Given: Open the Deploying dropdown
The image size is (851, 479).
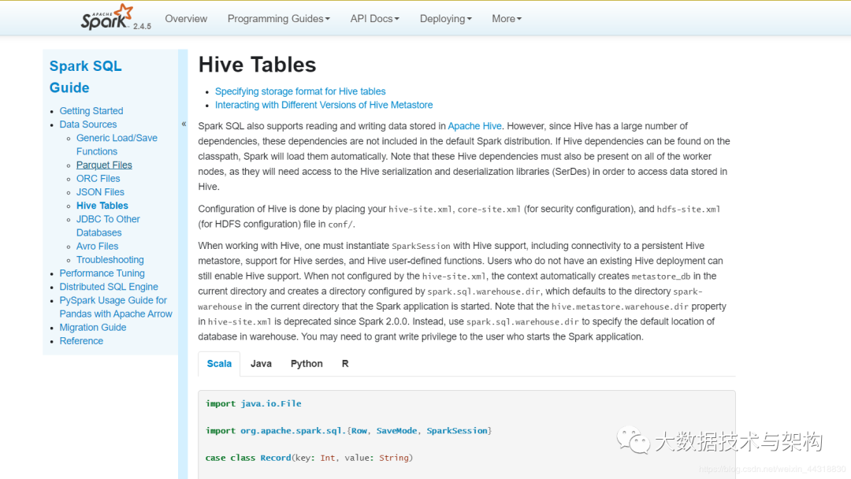Looking at the screenshot, I should pyautogui.click(x=445, y=18).
